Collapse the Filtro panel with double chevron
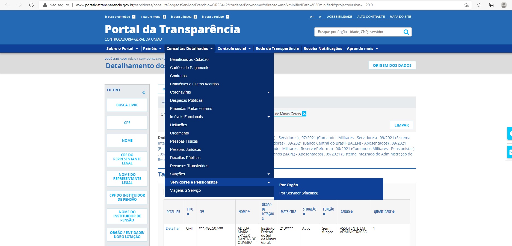This screenshot has height=246, width=512. pos(144,93)
